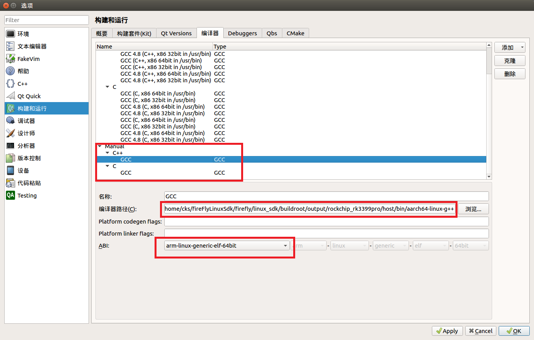Click the Cancel button
Image resolution: width=534 pixels, height=340 pixels.
[481, 331]
